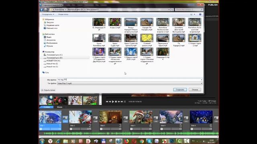
Task: Open the PUBLISH workspace tab
Action: coord(213,5)
